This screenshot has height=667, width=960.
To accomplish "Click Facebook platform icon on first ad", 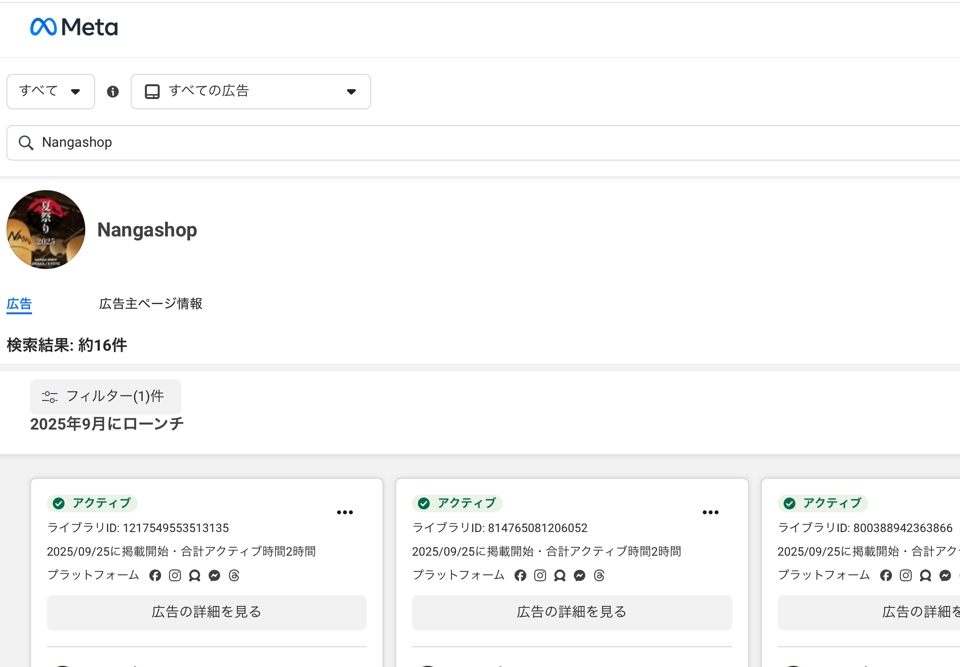I will [x=155, y=575].
